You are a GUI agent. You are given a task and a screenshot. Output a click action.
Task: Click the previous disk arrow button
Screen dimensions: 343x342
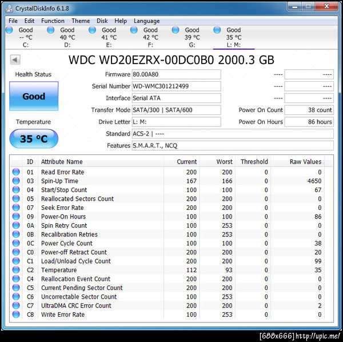[15, 59]
